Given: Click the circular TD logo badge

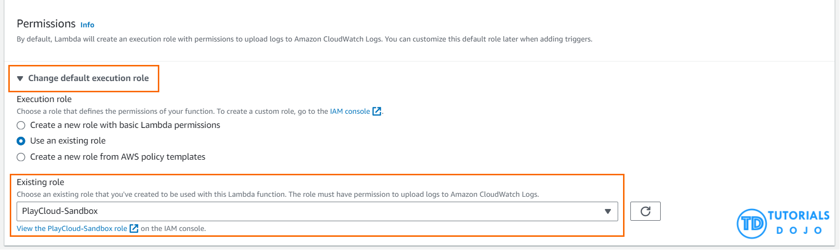Looking at the screenshot, I should coord(751,224).
